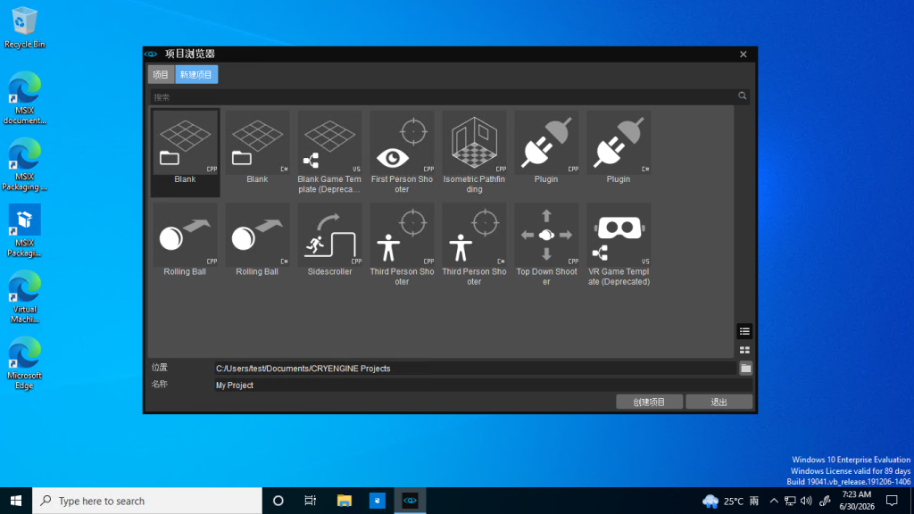This screenshot has height=514, width=914.
Task: Click the 退出 exit button
Action: pos(719,402)
